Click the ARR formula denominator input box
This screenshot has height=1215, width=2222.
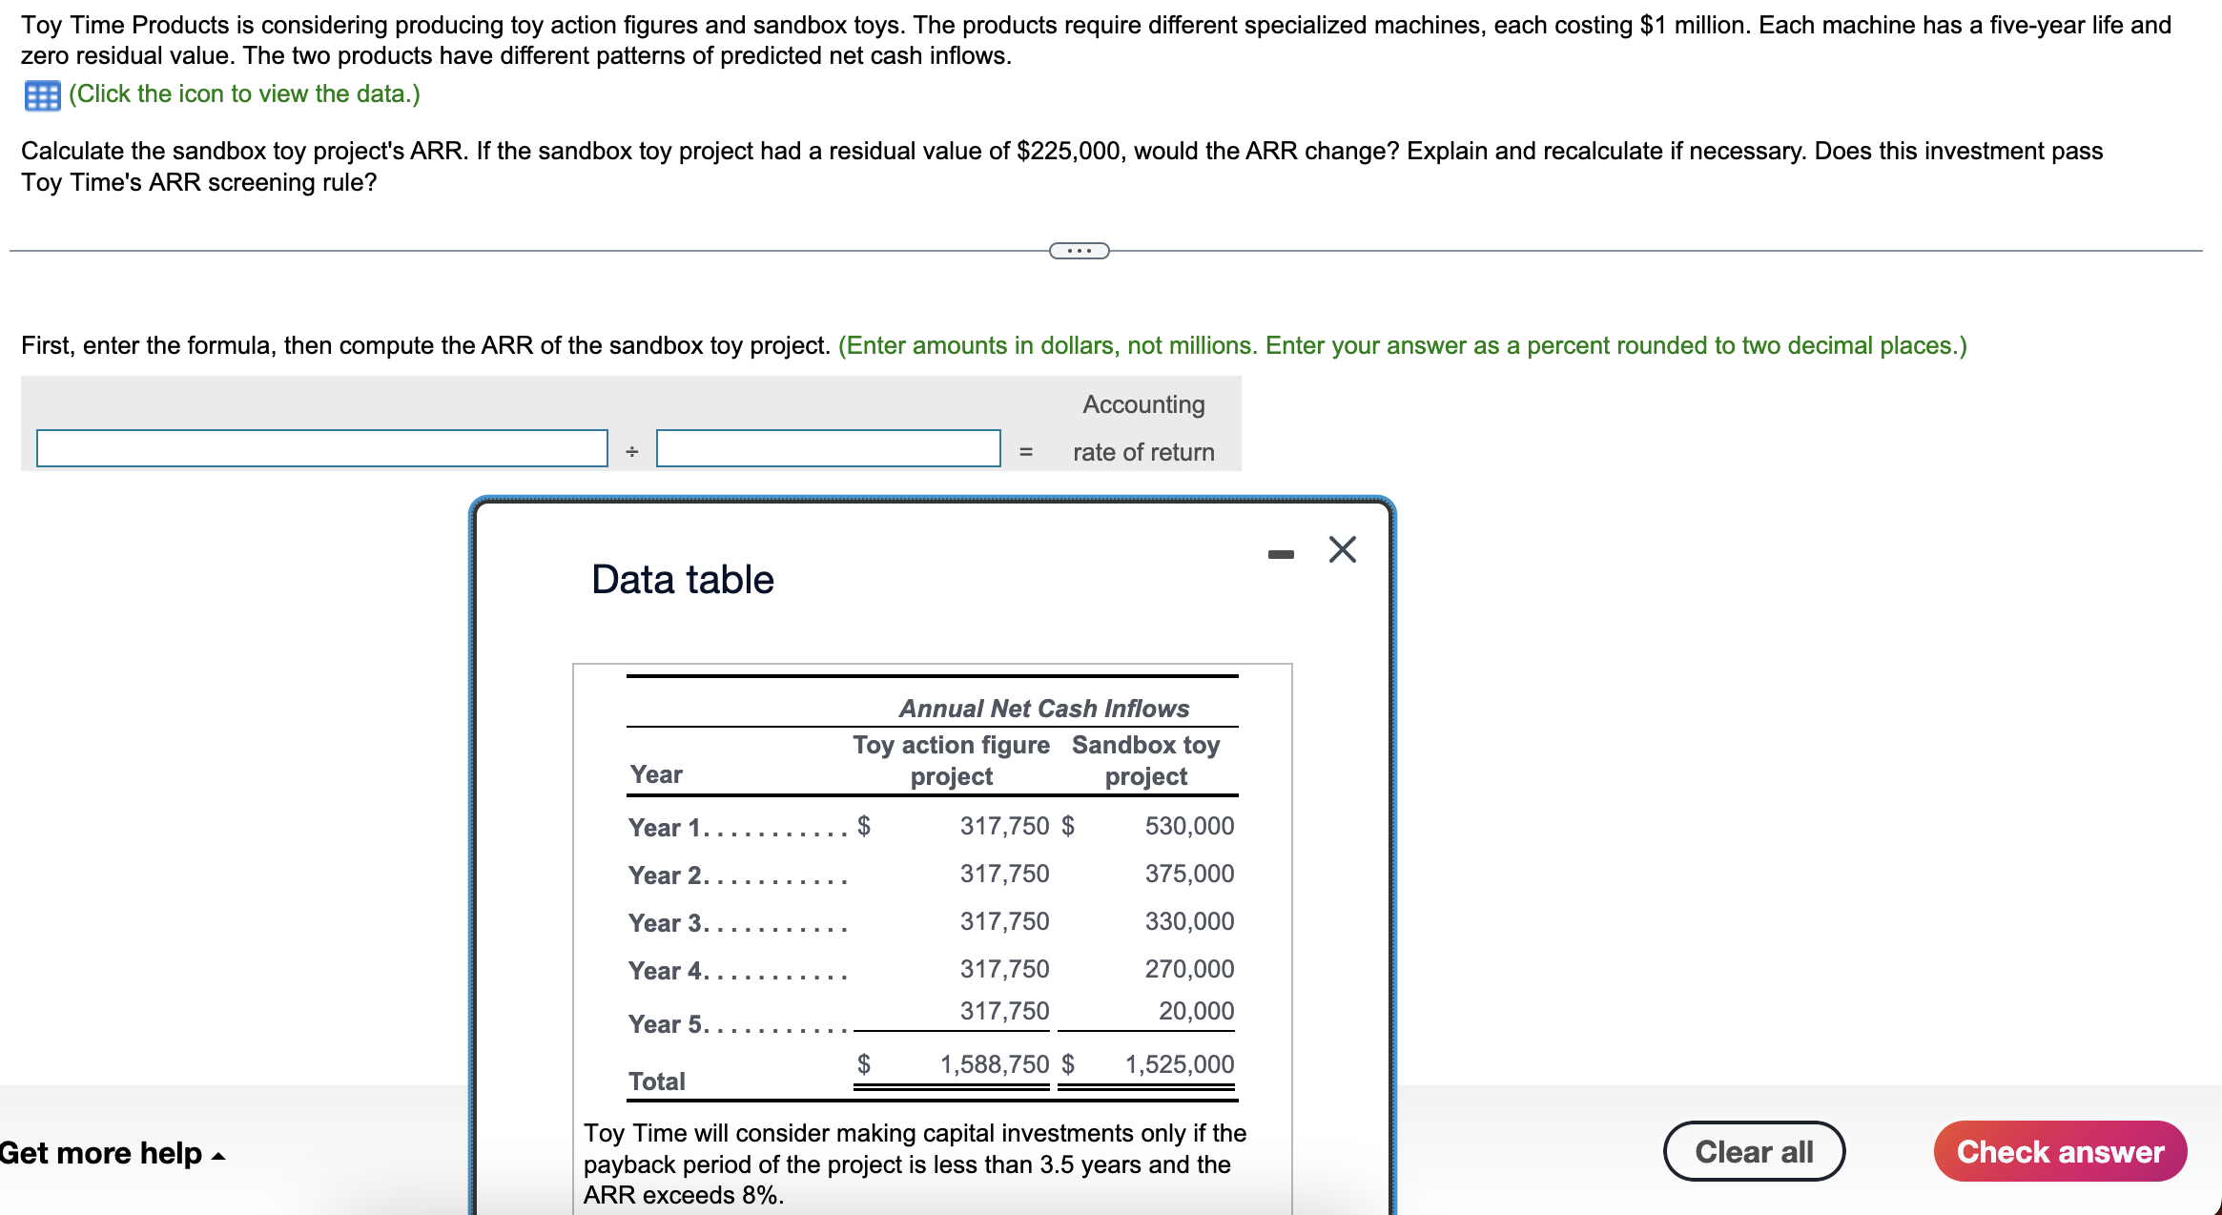[828, 448]
